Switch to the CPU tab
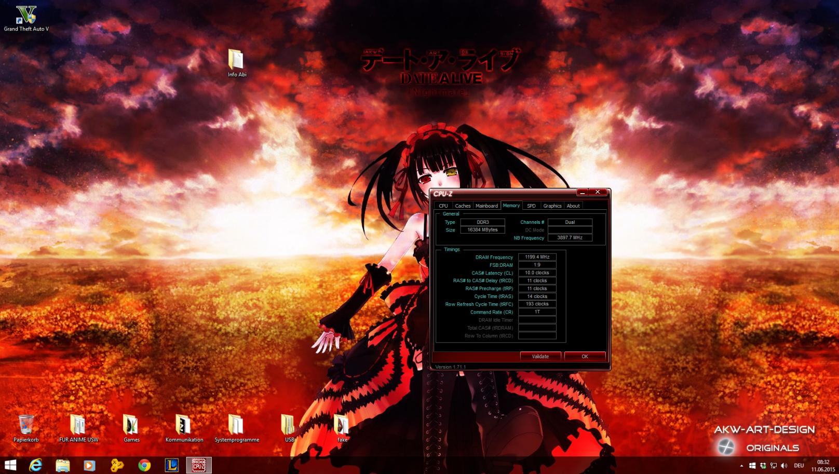 (x=443, y=206)
